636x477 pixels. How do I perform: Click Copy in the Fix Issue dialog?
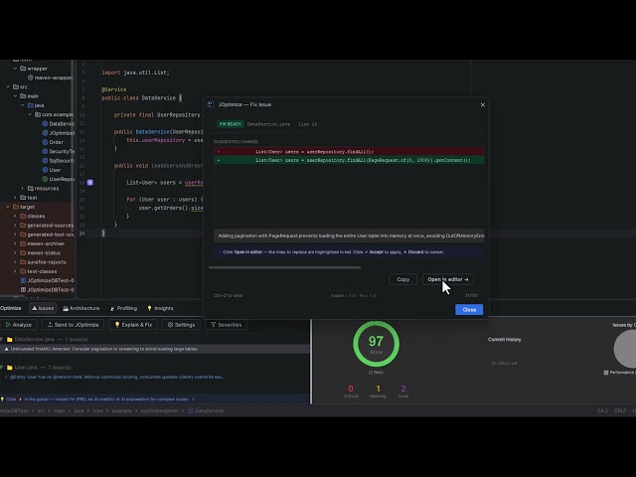[x=402, y=279]
